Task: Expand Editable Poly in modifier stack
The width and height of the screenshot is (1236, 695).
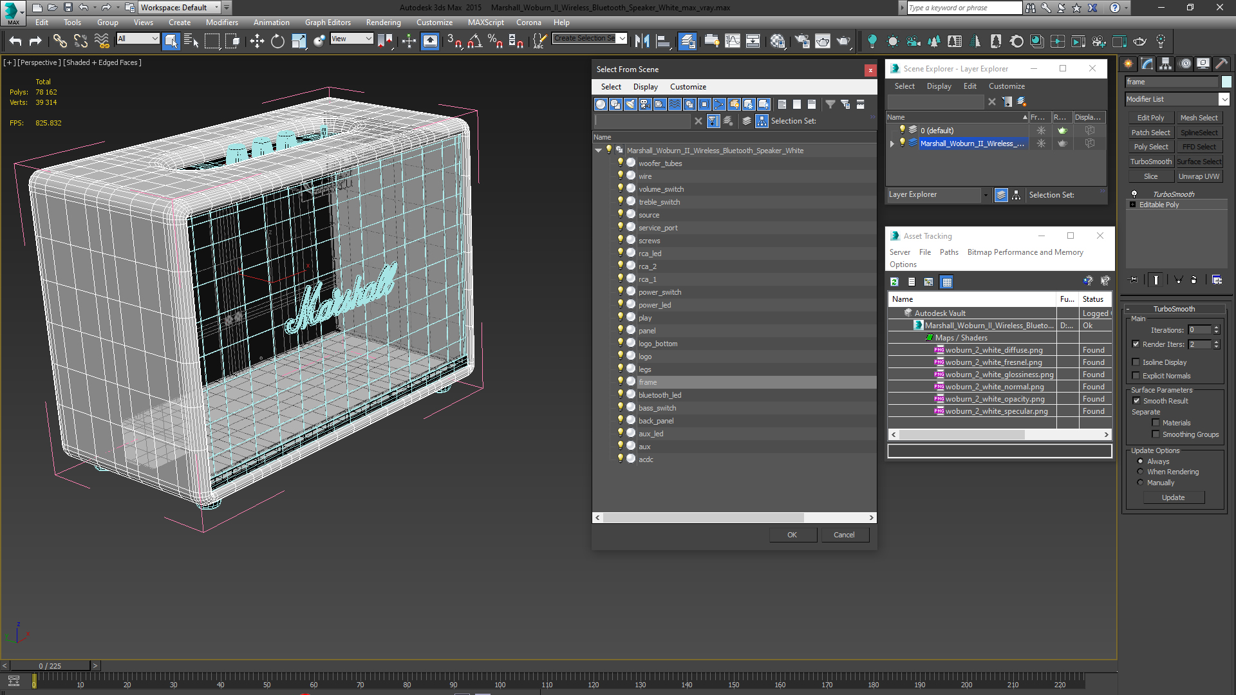Action: tap(1132, 205)
